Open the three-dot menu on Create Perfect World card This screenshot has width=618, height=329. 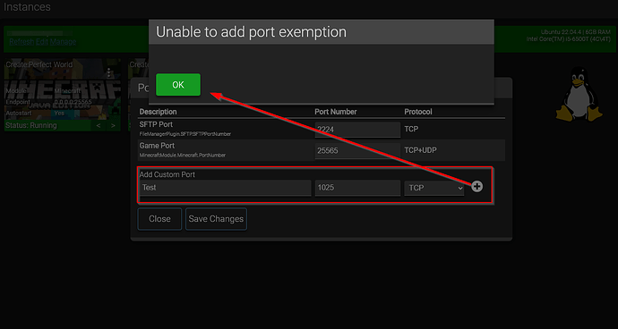pyautogui.click(x=109, y=73)
